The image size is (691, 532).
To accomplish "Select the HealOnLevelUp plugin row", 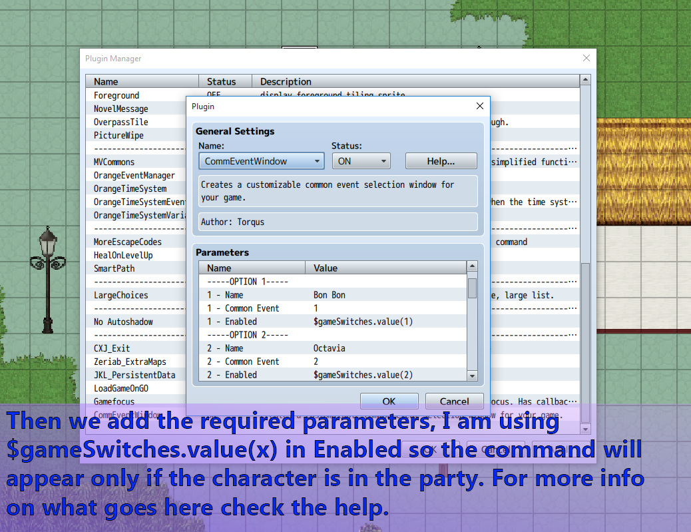I will [136, 255].
